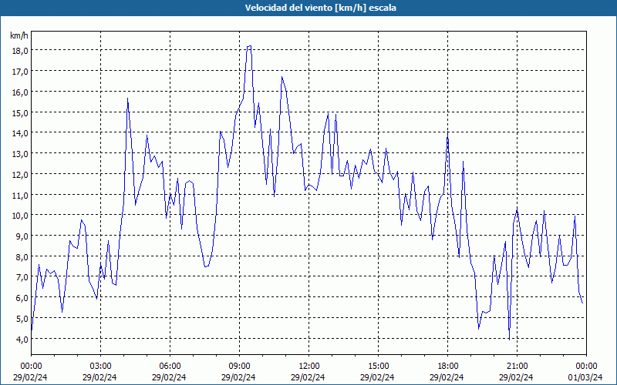The height and width of the screenshot is (385, 617).
Task: Click the chart title 'Velocidad del viento'
Action: (321, 8)
